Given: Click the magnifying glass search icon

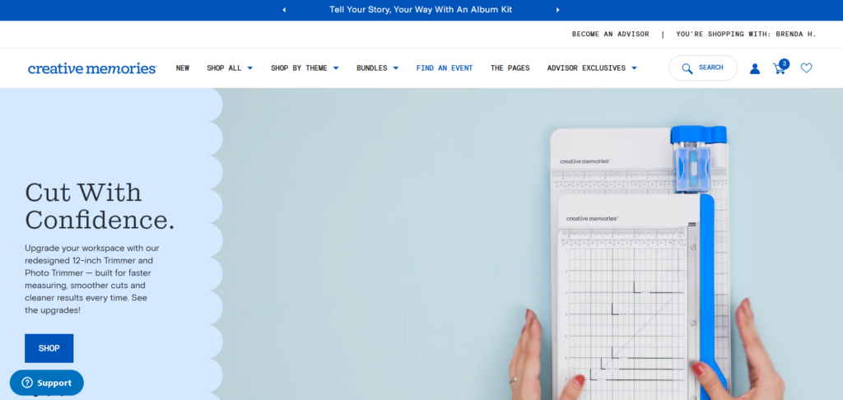Looking at the screenshot, I should [687, 68].
